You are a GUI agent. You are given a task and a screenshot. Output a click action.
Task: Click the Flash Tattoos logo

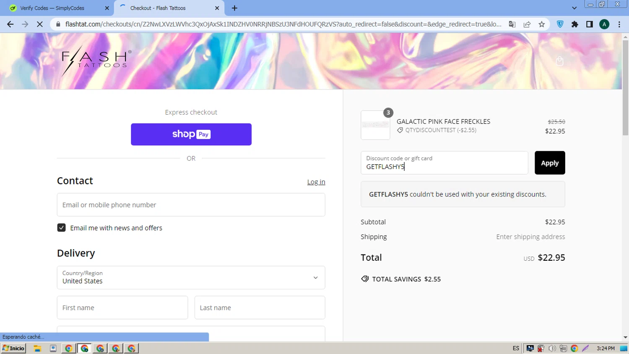96,61
